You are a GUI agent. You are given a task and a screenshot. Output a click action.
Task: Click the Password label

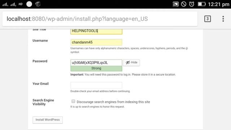click(x=40, y=61)
